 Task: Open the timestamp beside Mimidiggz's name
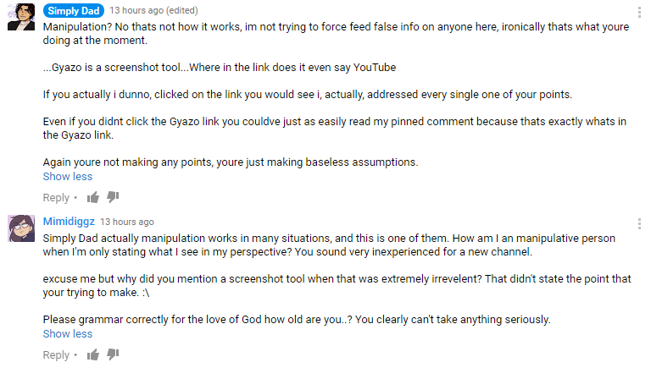coord(127,222)
